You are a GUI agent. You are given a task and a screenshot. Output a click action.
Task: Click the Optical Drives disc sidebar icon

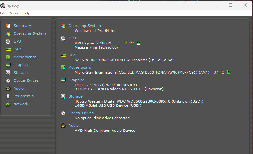coord(8,80)
